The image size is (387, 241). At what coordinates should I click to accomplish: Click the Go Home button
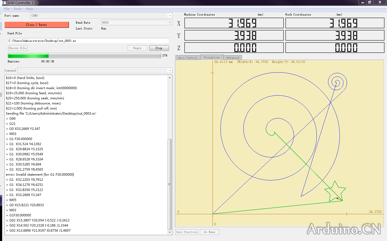[x=210, y=232]
